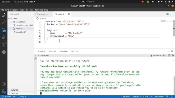Open the Manage gear icon

point(4,91)
